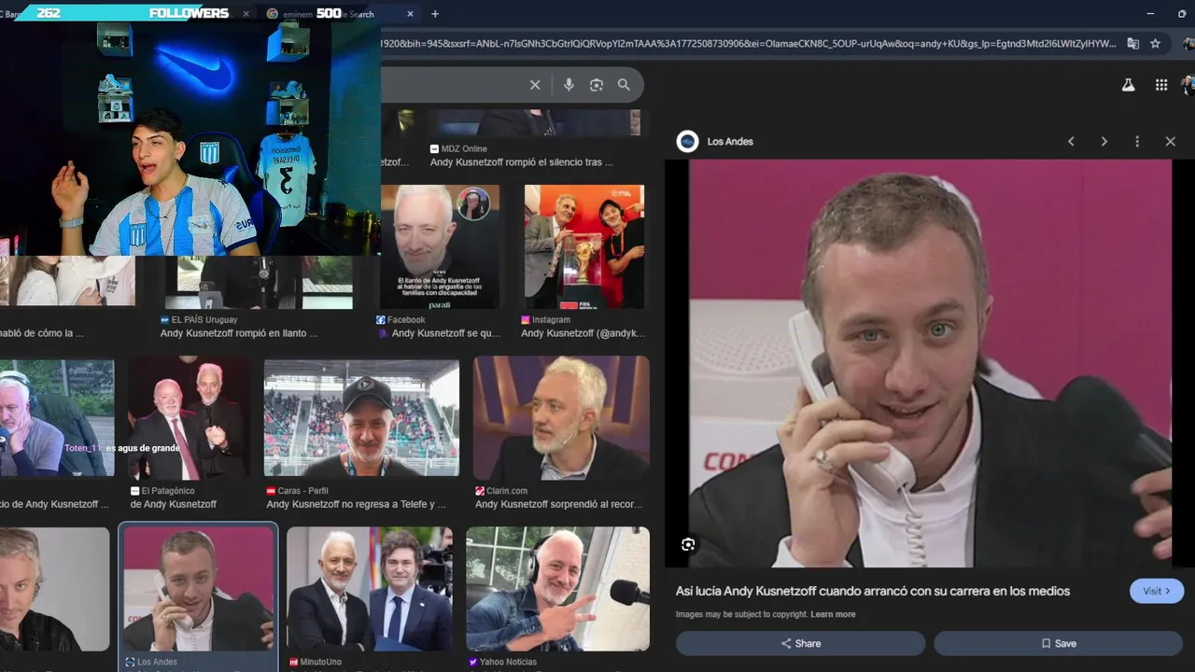Open 'Andy Kusnetzoff sorprendió al recor...' title

point(559,504)
